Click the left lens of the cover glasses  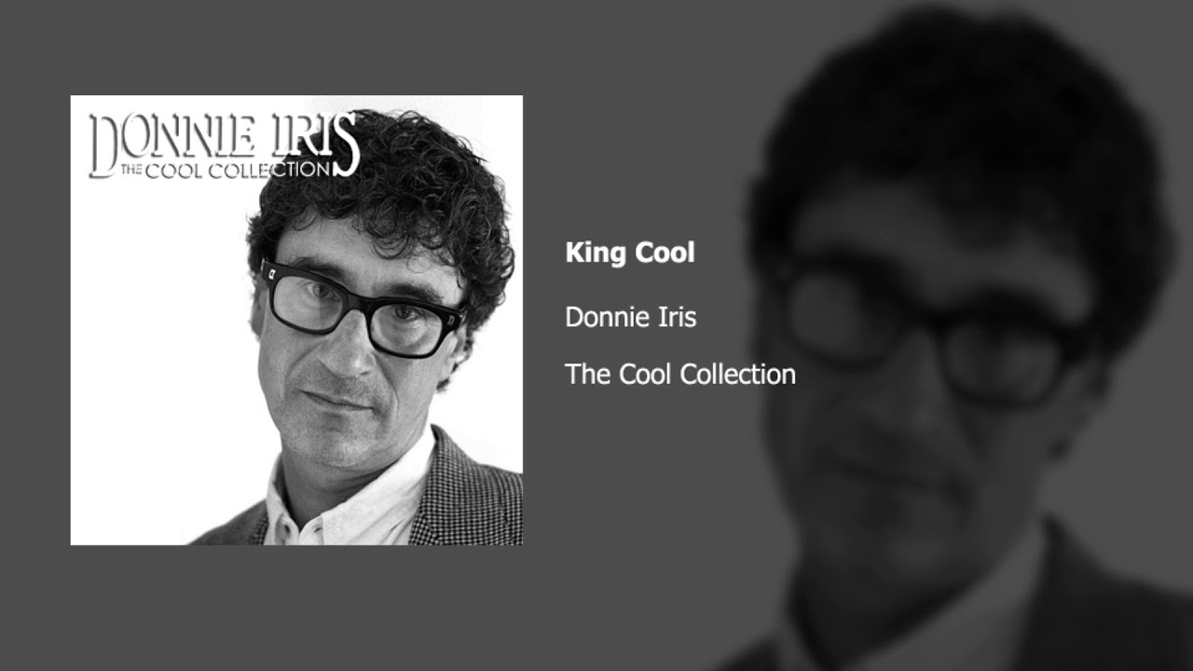pyautogui.click(x=311, y=299)
